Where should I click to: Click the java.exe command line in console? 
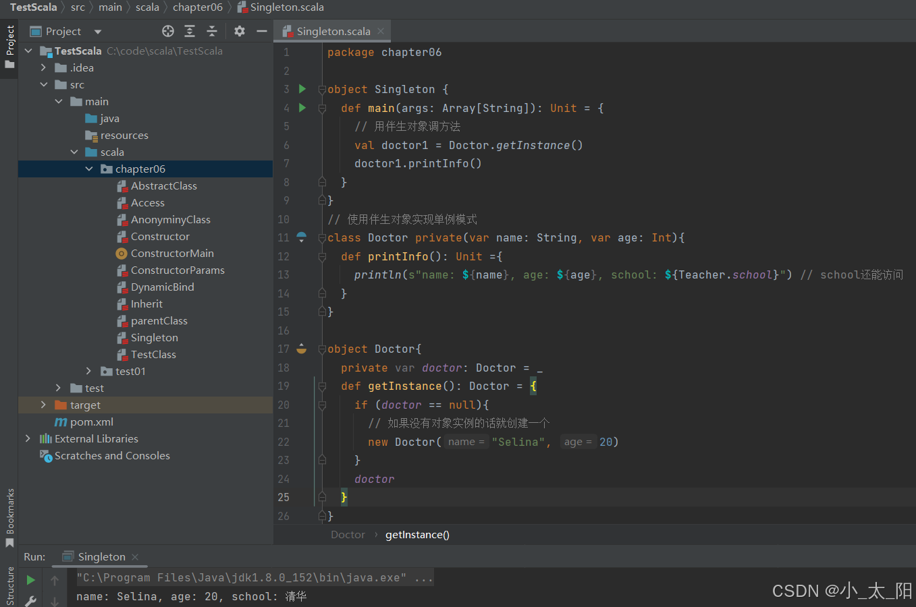[x=254, y=577]
